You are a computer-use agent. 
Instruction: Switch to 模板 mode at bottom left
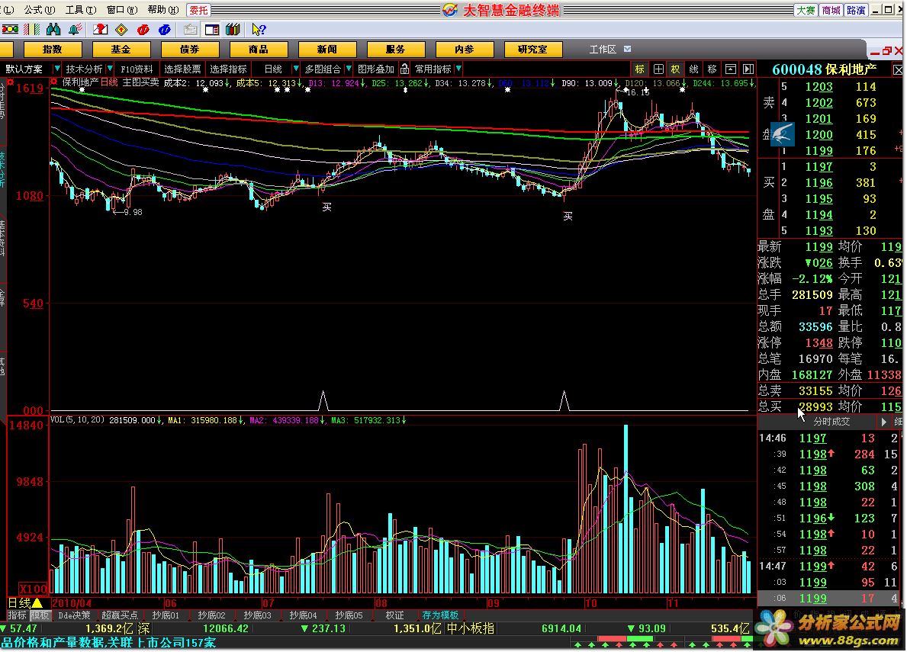[x=40, y=615]
